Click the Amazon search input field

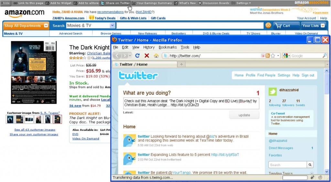click(x=190, y=26)
